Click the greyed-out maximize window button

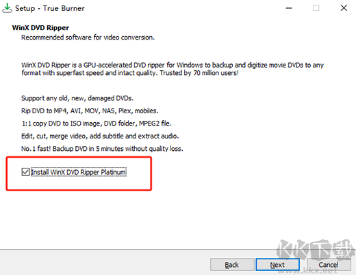pos(316,8)
